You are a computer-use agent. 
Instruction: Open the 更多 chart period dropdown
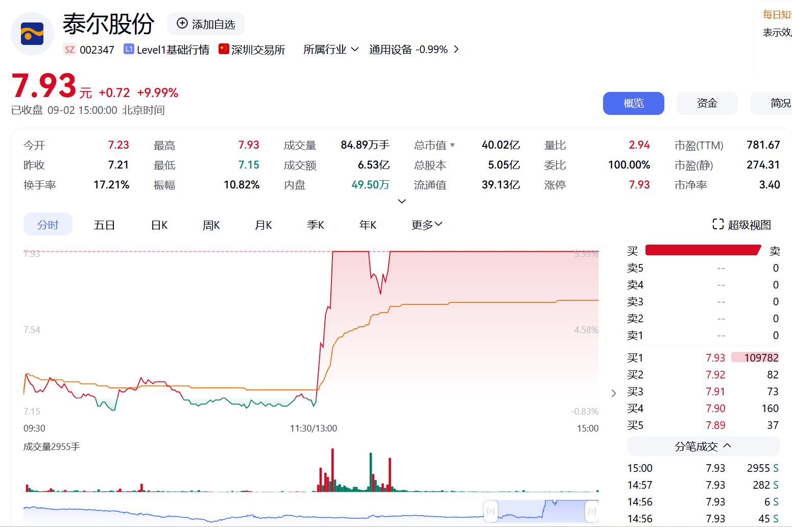[427, 225]
